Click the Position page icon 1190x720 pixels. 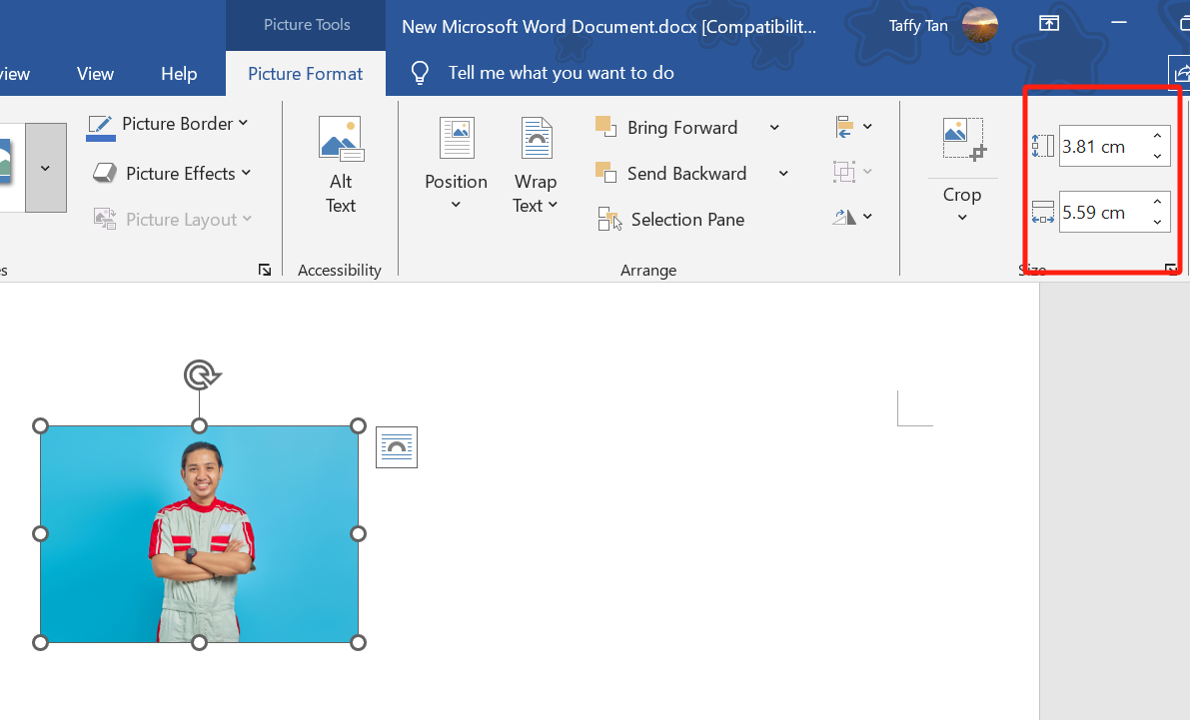pyautogui.click(x=457, y=138)
